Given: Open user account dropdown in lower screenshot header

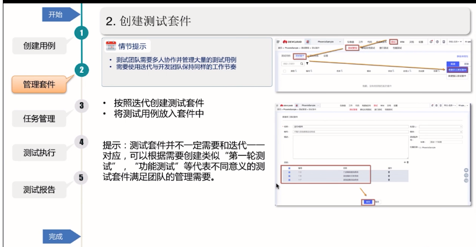Looking at the screenshot, I should [464, 106].
